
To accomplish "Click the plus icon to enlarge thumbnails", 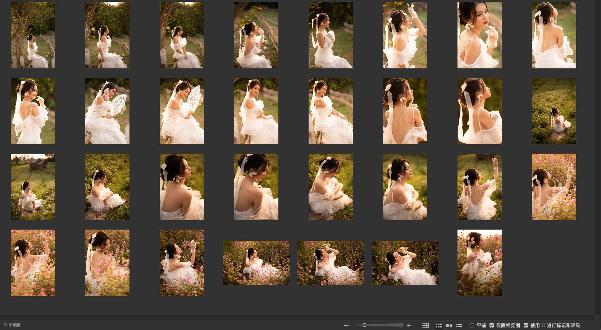I will tap(409, 325).
